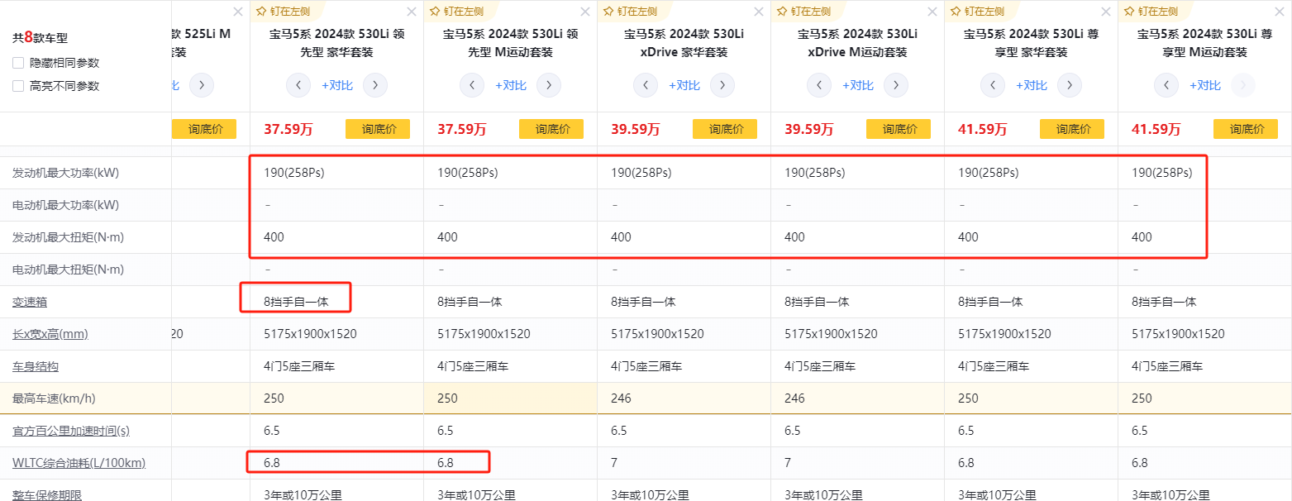
Task: Open the 长x宽x高(mm) parameter link
Action: (x=50, y=334)
